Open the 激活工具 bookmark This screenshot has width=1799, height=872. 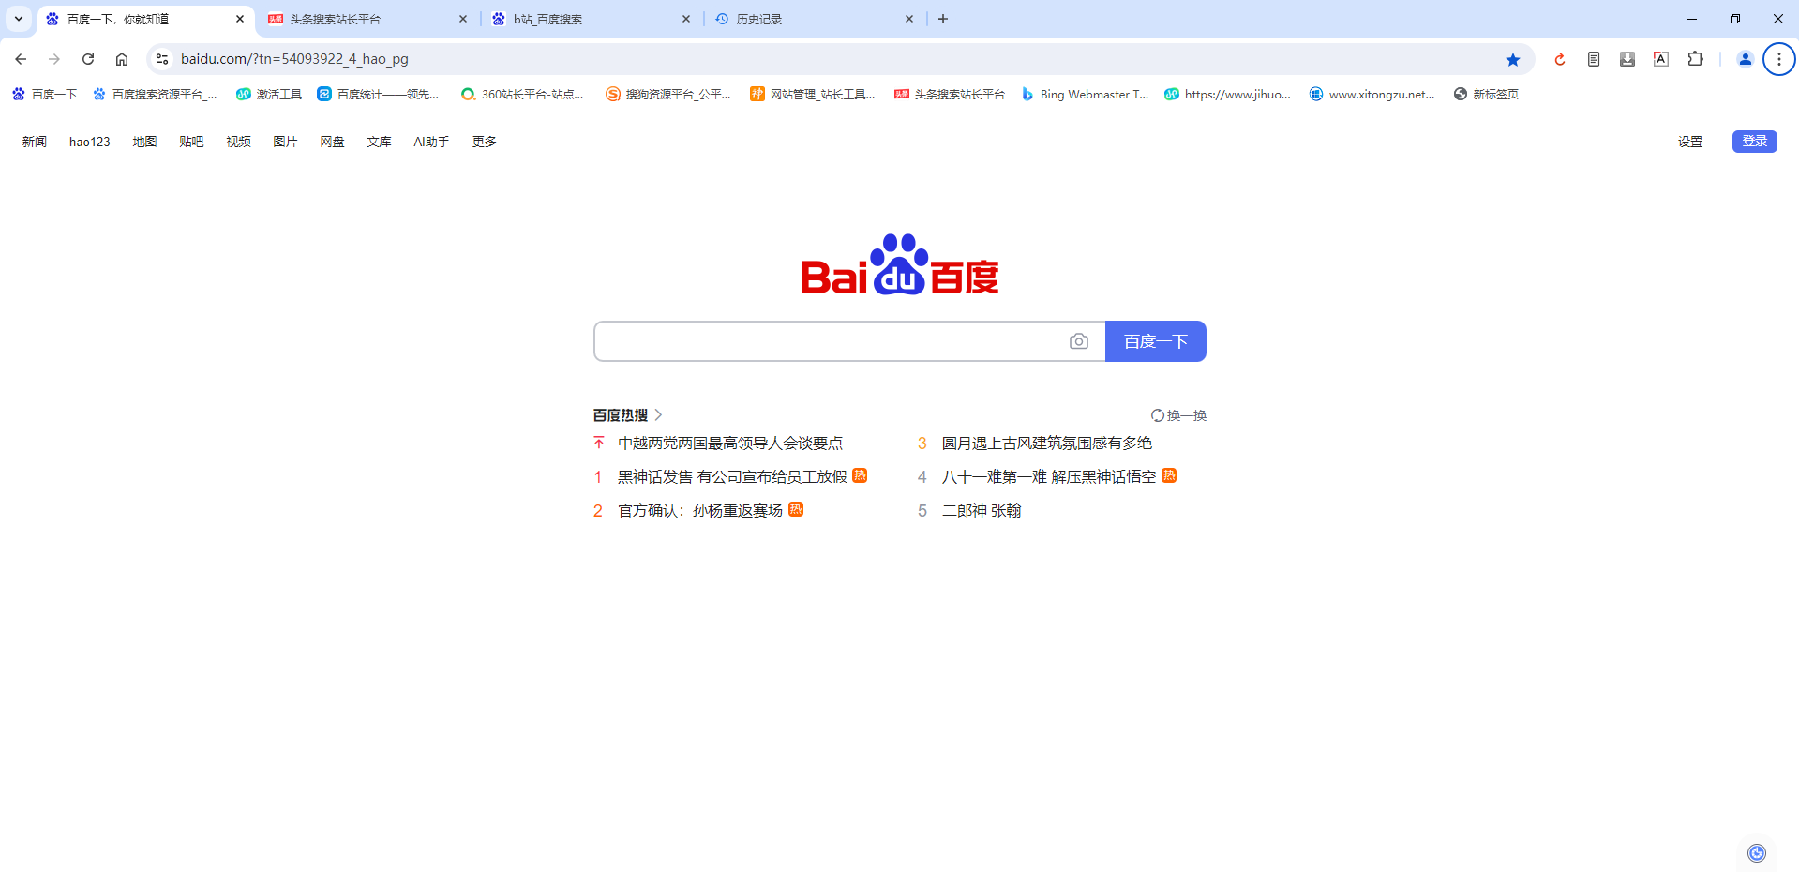[269, 94]
